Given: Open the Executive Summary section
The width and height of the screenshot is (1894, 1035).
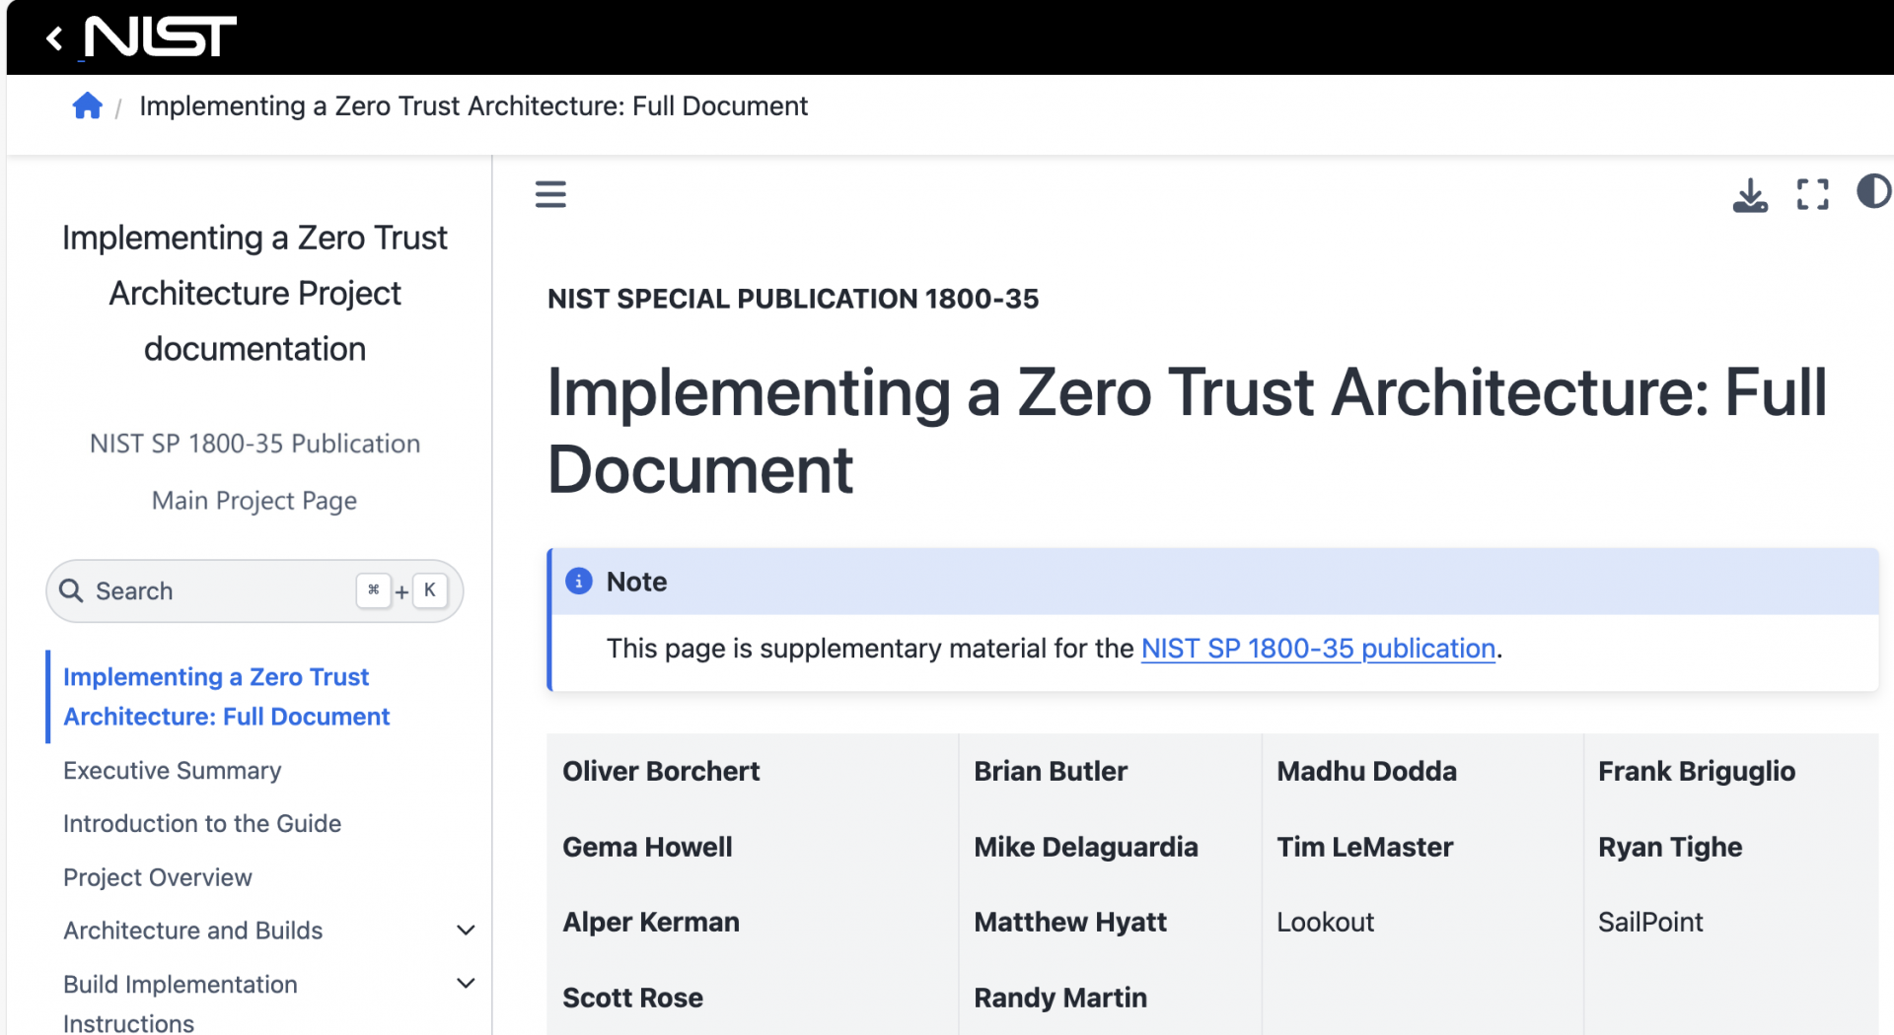Looking at the screenshot, I should pyautogui.click(x=172, y=771).
